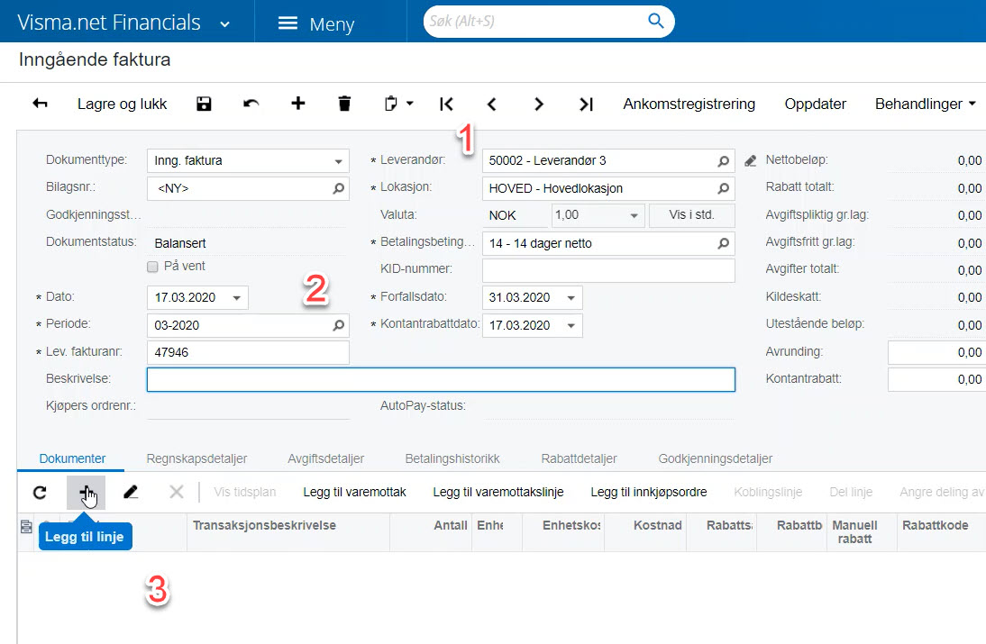
Task: Click the Transaksjonsbeskrivelse column header
Action: coord(264,525)
